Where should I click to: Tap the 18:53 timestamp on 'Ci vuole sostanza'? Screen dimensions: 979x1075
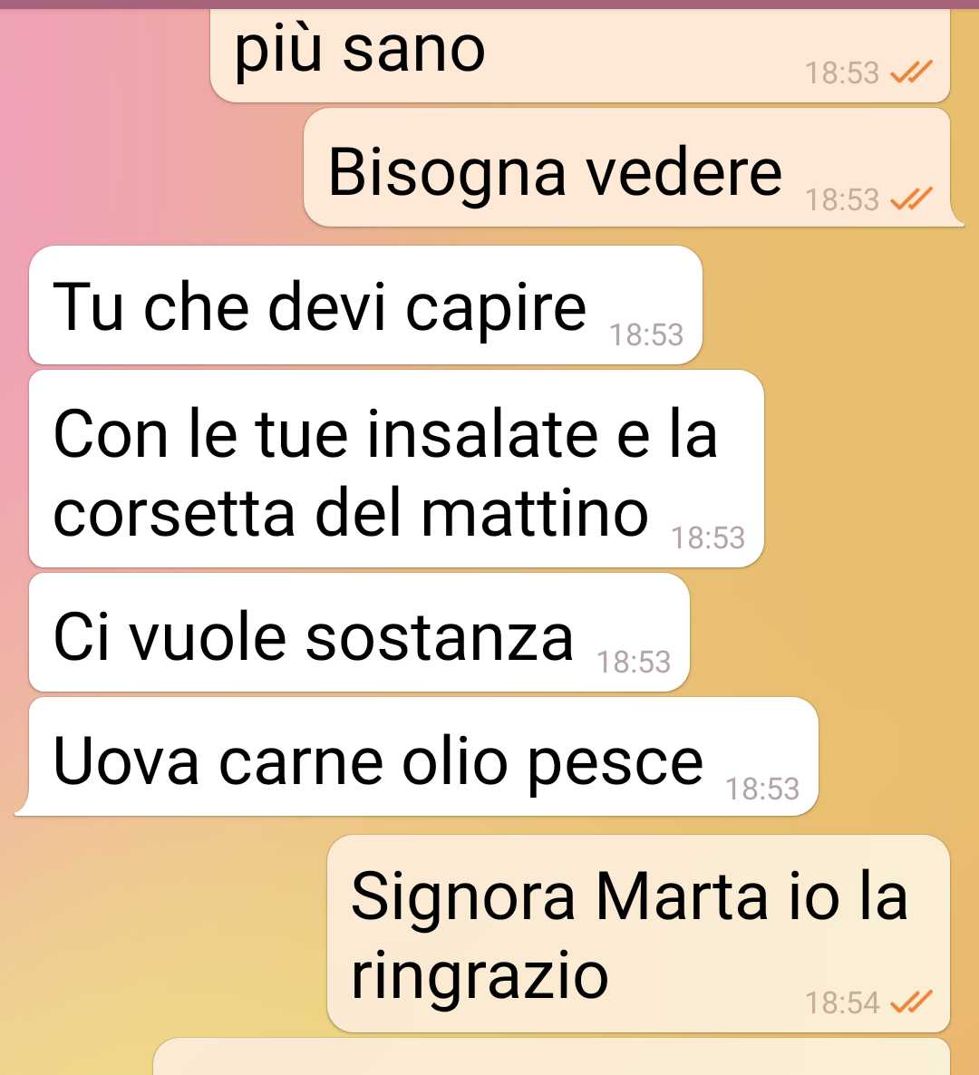pyautogui.click(x=634, y=662)
